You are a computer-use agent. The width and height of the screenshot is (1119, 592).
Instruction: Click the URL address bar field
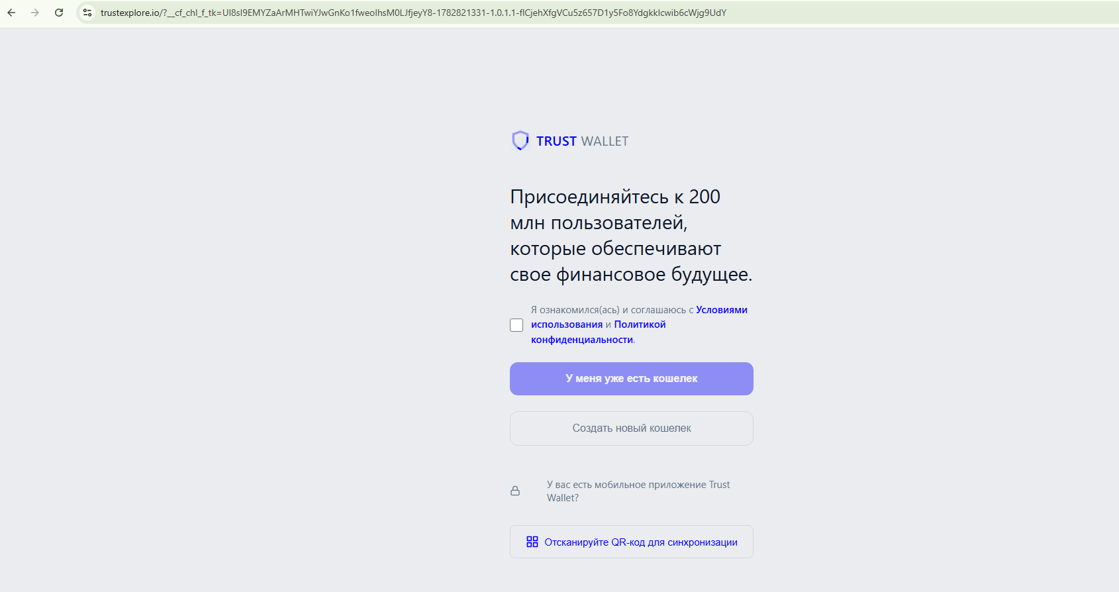598,13
